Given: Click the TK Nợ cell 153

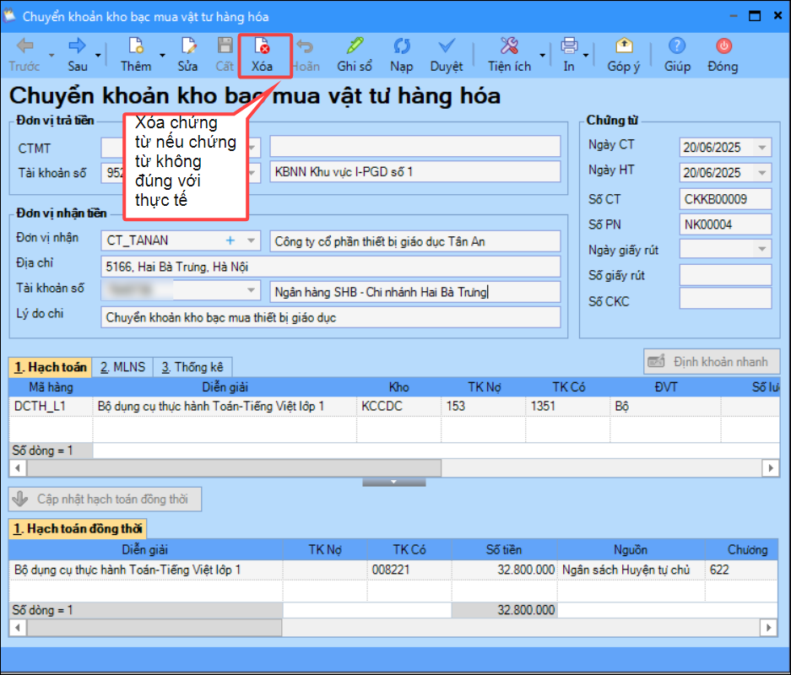Looking at the screenshot, I should tap(483, 407).
